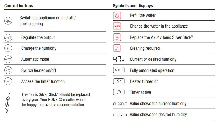Click the rectangular AUTO display symbol
This screenshot has height=124, width=217.
click(x=119, y=70)
